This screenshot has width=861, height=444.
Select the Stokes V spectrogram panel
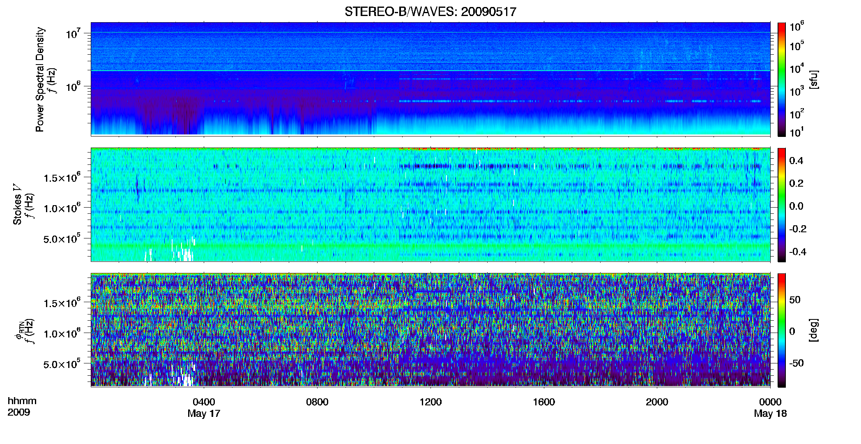[x=430, y=204]
